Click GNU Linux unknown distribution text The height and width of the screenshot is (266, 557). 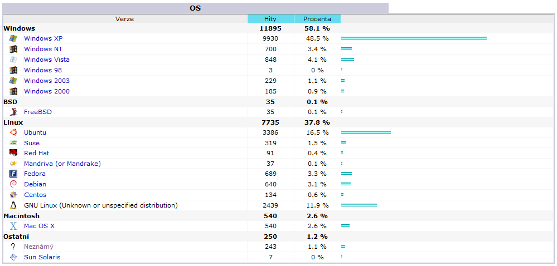coord(101,205)
